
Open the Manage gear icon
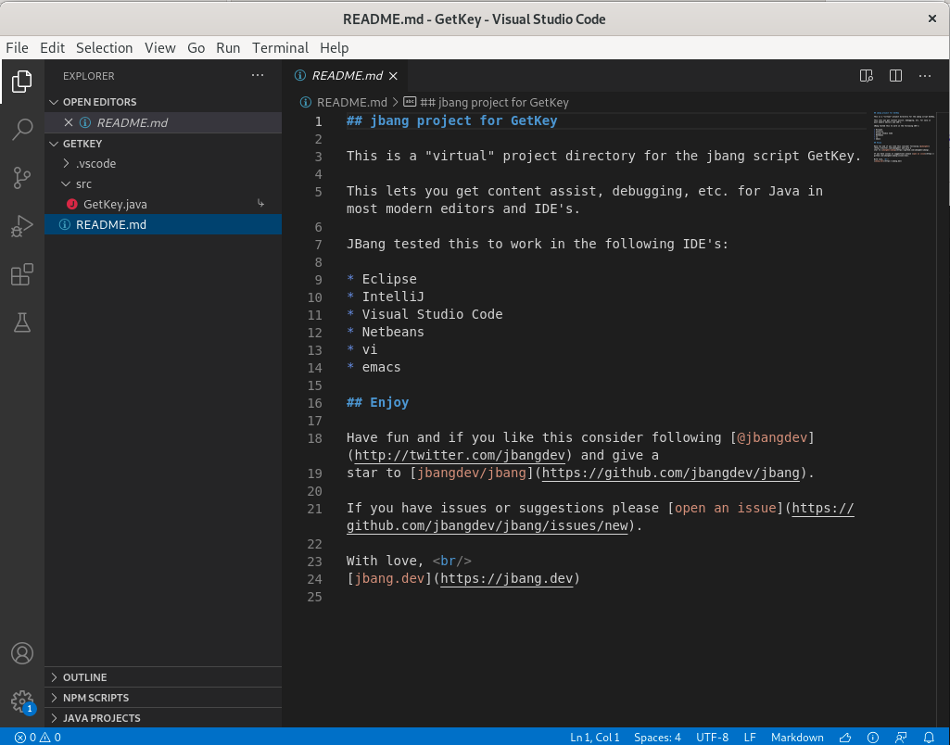pyautogui.click(x=22, y=701)
